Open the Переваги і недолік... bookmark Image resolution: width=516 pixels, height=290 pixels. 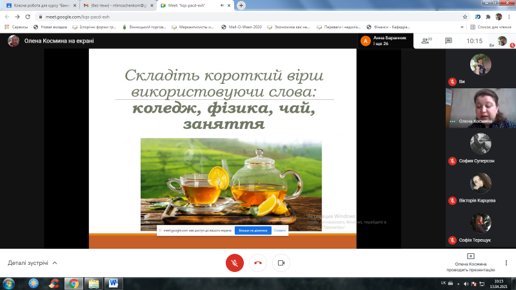pos(339,27)
